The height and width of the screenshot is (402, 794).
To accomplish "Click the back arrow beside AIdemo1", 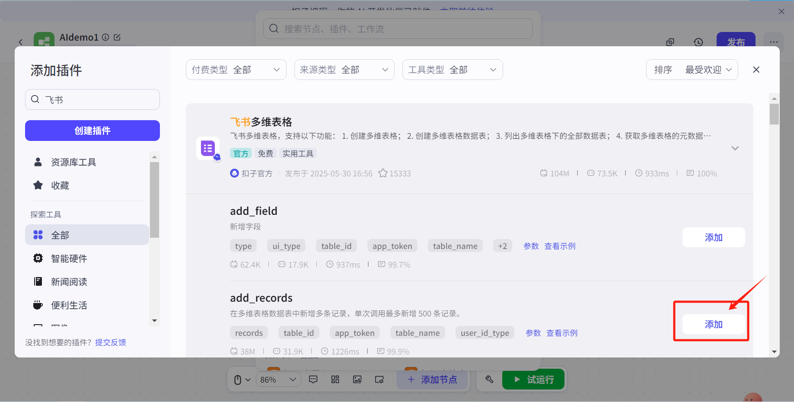I will [x=21, y=42].
